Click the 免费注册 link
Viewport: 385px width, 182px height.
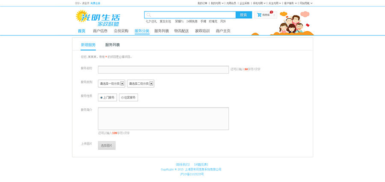(95, 3)
